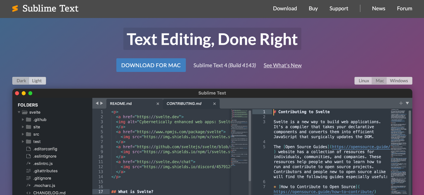Image resolution: width=424 pixels, height=195 pixels.
Task: Open the Buy page in navigation
Action: [313, 9]
